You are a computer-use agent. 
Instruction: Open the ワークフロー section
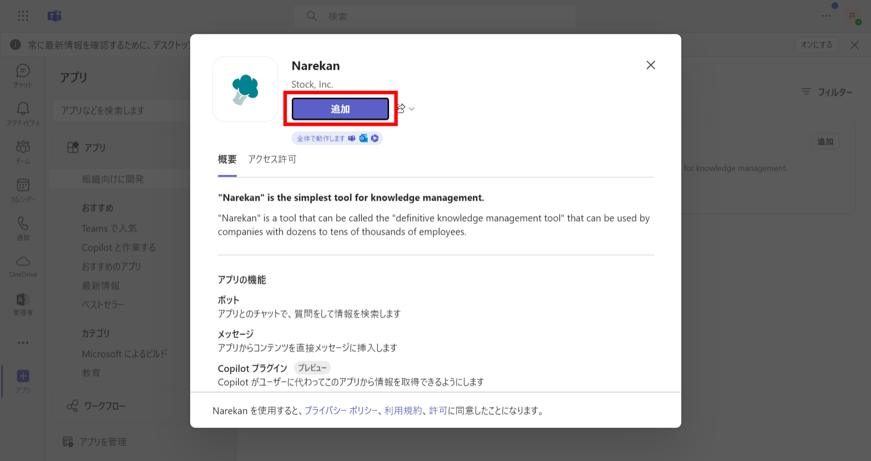123,406
